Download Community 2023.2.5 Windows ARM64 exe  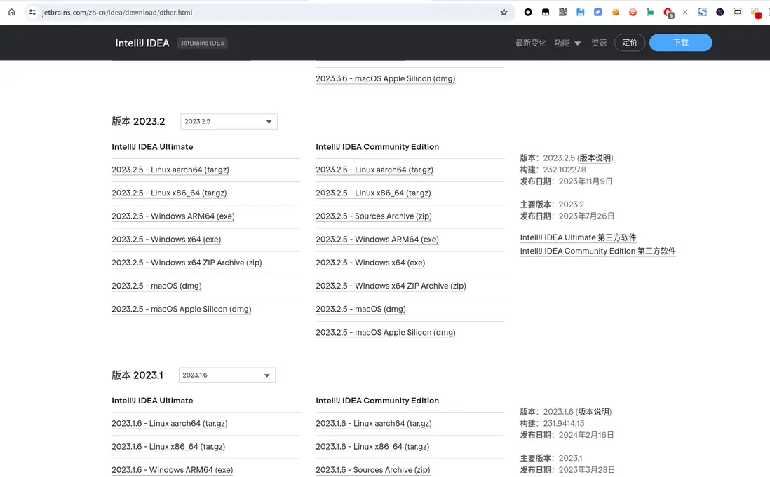[x=377, y=240]
